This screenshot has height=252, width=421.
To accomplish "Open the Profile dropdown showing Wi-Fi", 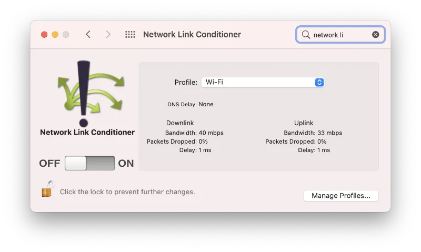I will tap(263, 82).
